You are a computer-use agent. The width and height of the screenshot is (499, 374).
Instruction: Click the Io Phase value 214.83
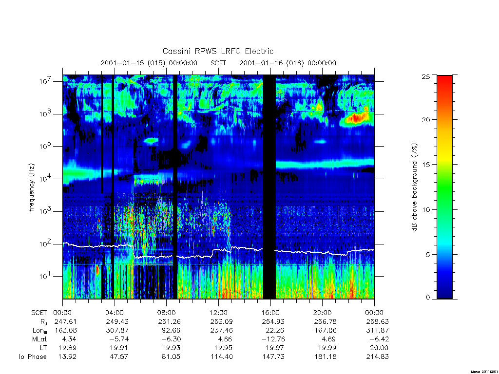point(378,356)
